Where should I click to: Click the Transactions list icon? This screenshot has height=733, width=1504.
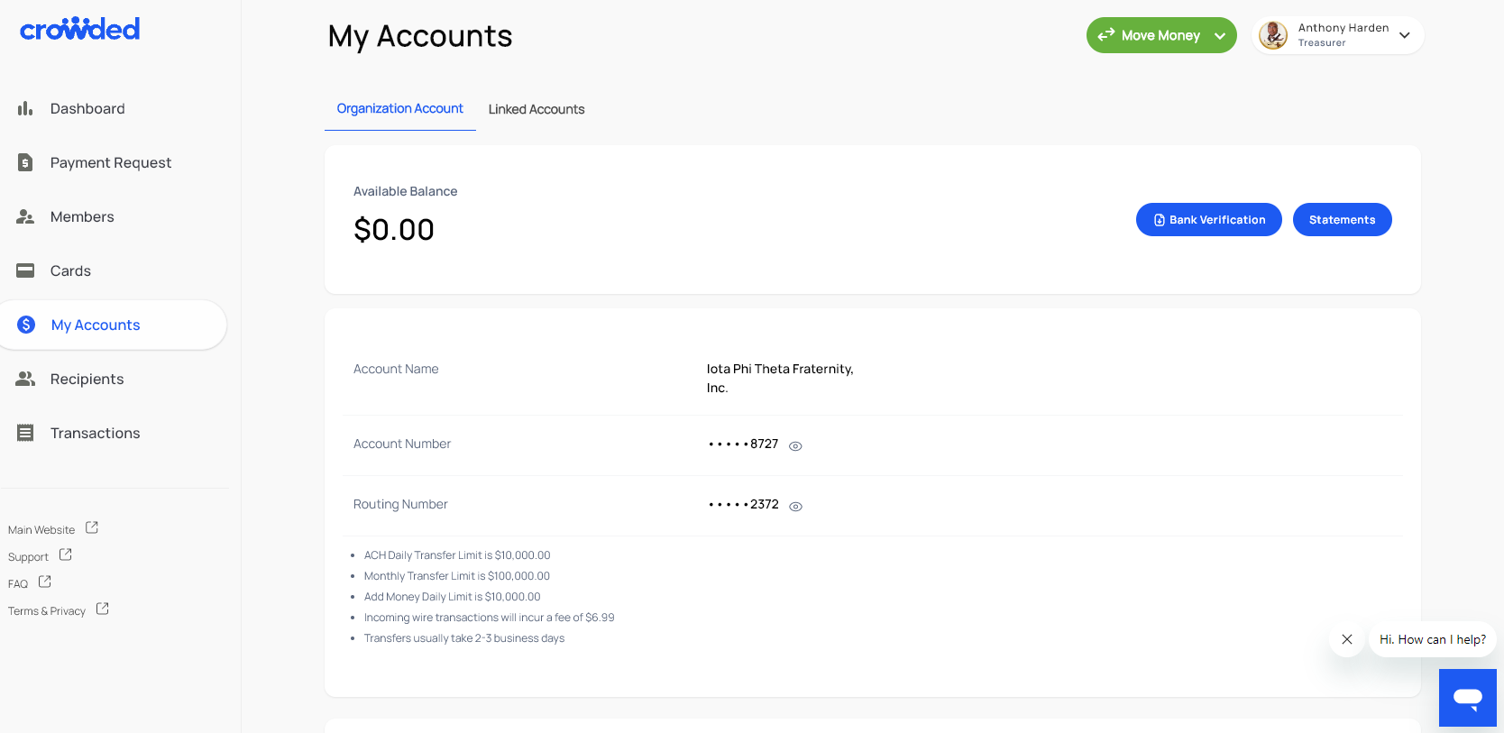25,433
